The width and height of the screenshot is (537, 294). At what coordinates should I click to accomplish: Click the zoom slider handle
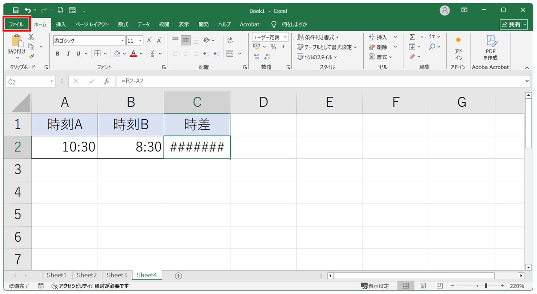[x=486, y=286]
